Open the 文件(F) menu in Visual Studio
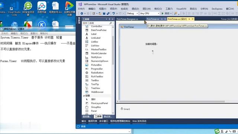 [81, 9]
